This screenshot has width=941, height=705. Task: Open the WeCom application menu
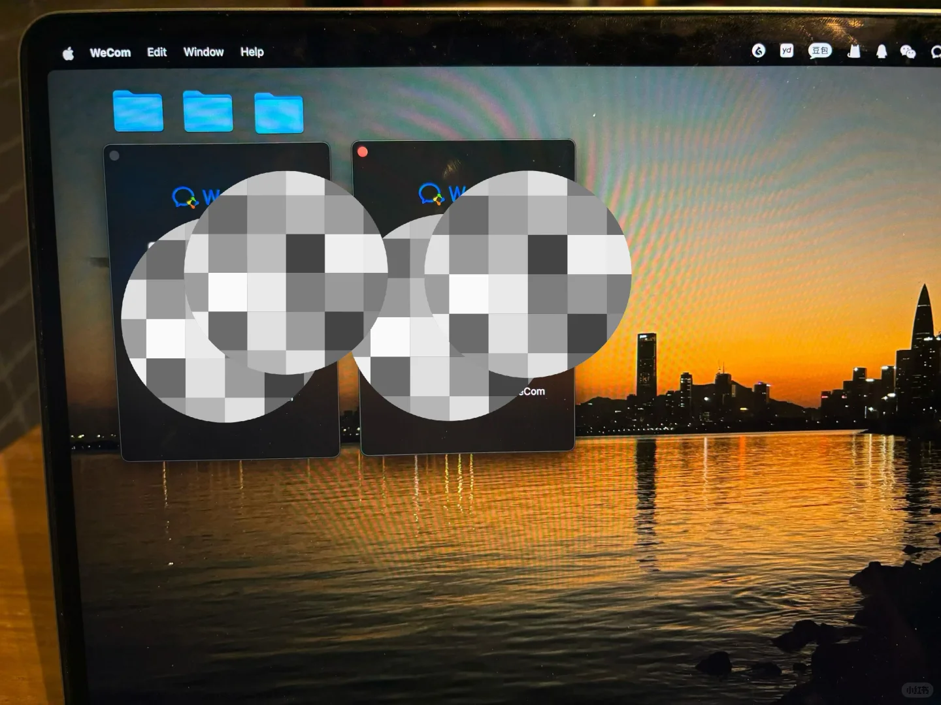pyautogui.click(x=110, y=52)
